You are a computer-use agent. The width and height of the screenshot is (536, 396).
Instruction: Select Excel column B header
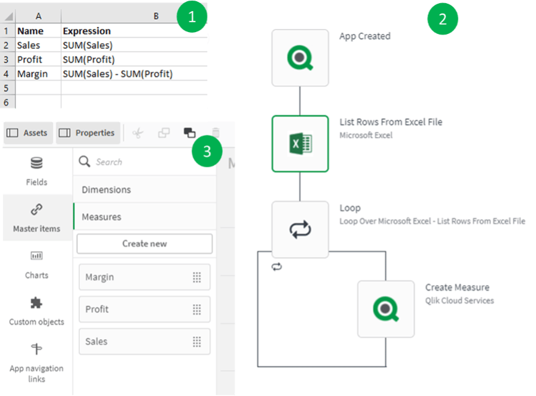pyautogui.click(x=134, y=16)
